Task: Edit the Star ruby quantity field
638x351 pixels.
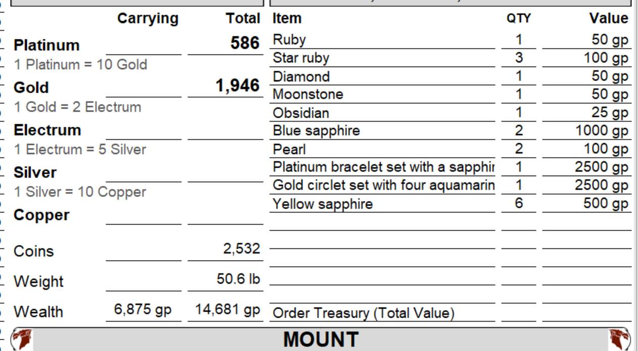Action: pyautogui.click(x=519, y=58)
